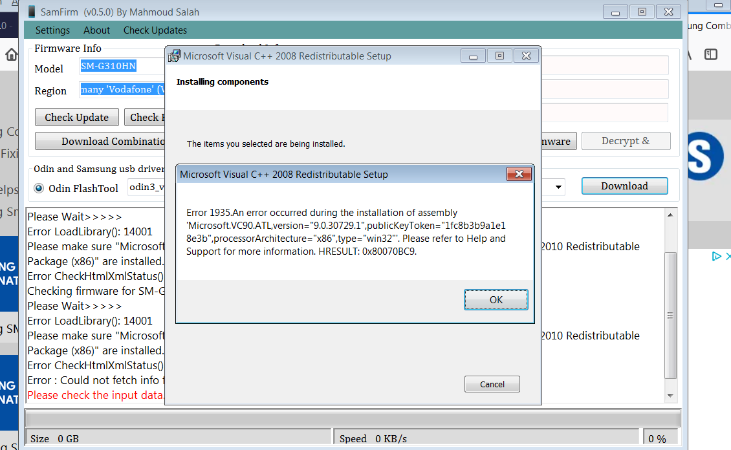731x450 pixels.
Task: Click the SamFirm download progress bar
Action: 353,418
